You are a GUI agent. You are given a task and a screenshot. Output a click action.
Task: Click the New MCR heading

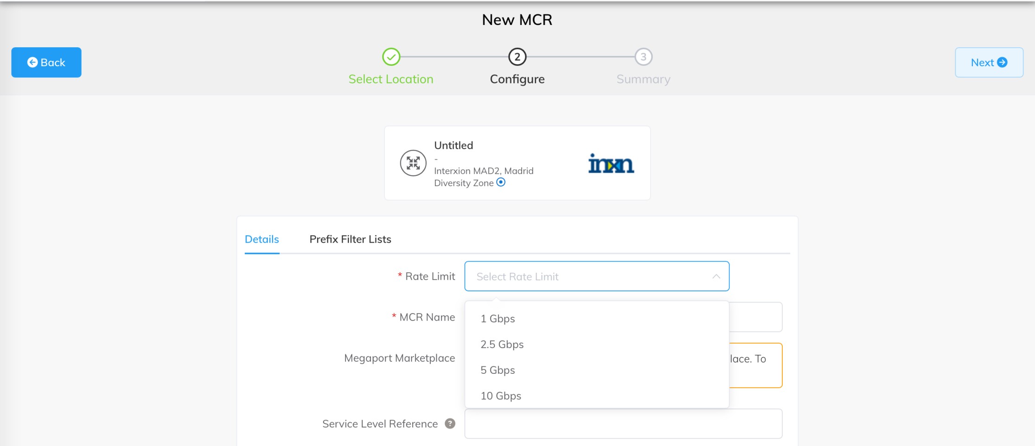(517, 20)
